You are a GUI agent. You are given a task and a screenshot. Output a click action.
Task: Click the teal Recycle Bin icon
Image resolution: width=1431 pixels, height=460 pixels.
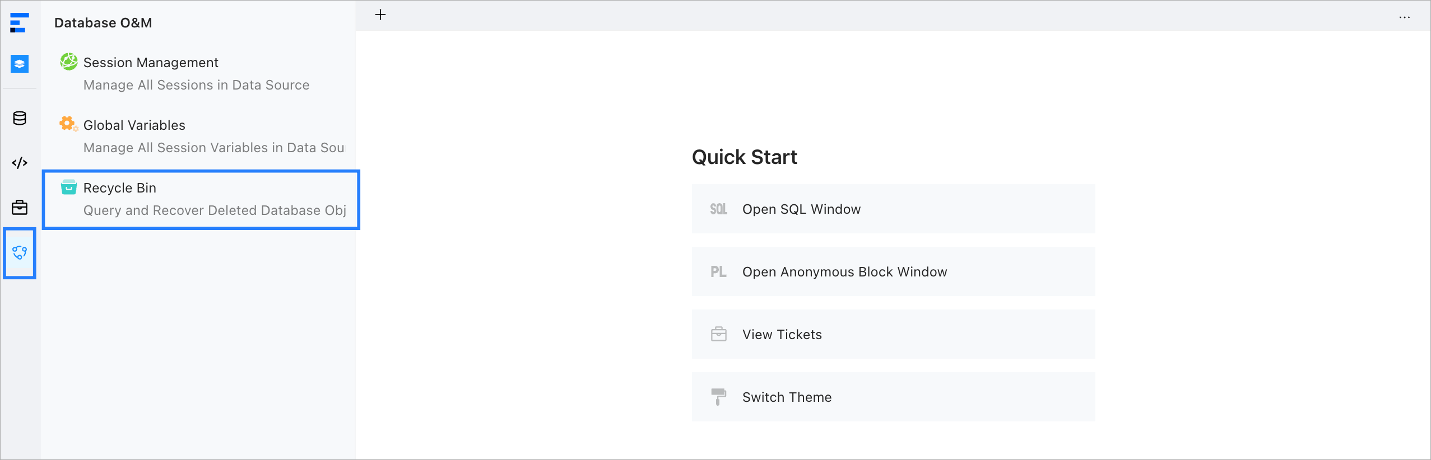point(68,187)
